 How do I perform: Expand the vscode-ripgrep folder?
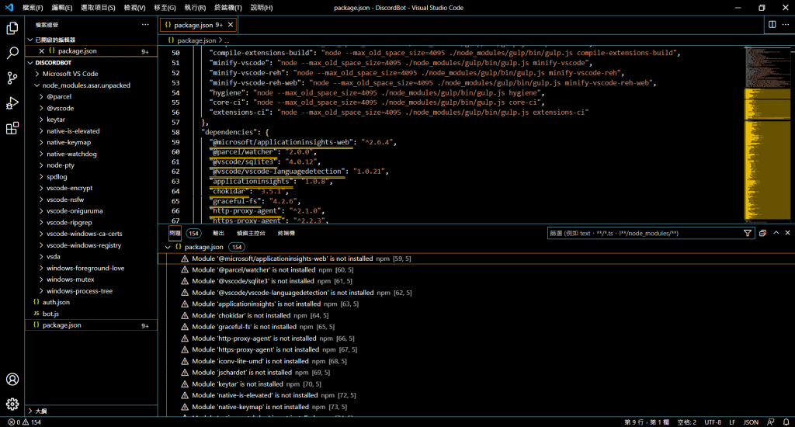coord(41,222)
